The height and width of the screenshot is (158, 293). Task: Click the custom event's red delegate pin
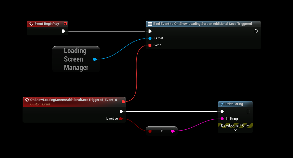coord(123,102)
